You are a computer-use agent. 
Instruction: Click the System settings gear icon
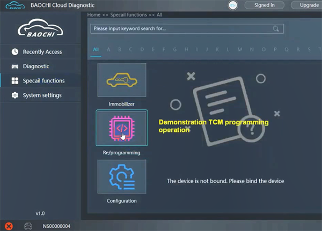click(x=15, y=95)
